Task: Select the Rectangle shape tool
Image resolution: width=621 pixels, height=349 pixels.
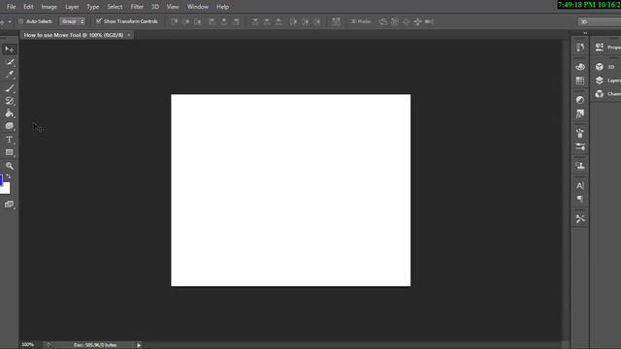Action: (9, 152)
